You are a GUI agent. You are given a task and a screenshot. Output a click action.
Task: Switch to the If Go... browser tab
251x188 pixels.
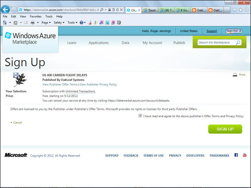point(183,10)
